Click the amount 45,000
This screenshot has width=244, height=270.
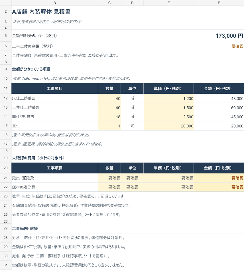coord(219,117)
